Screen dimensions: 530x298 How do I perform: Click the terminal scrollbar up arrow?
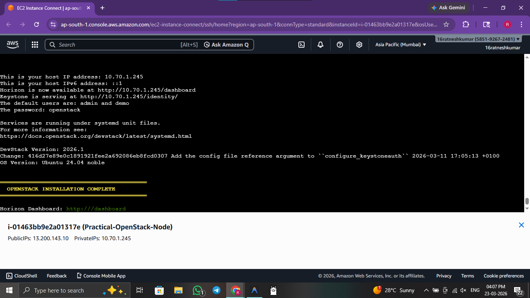(x=527, y=57)
